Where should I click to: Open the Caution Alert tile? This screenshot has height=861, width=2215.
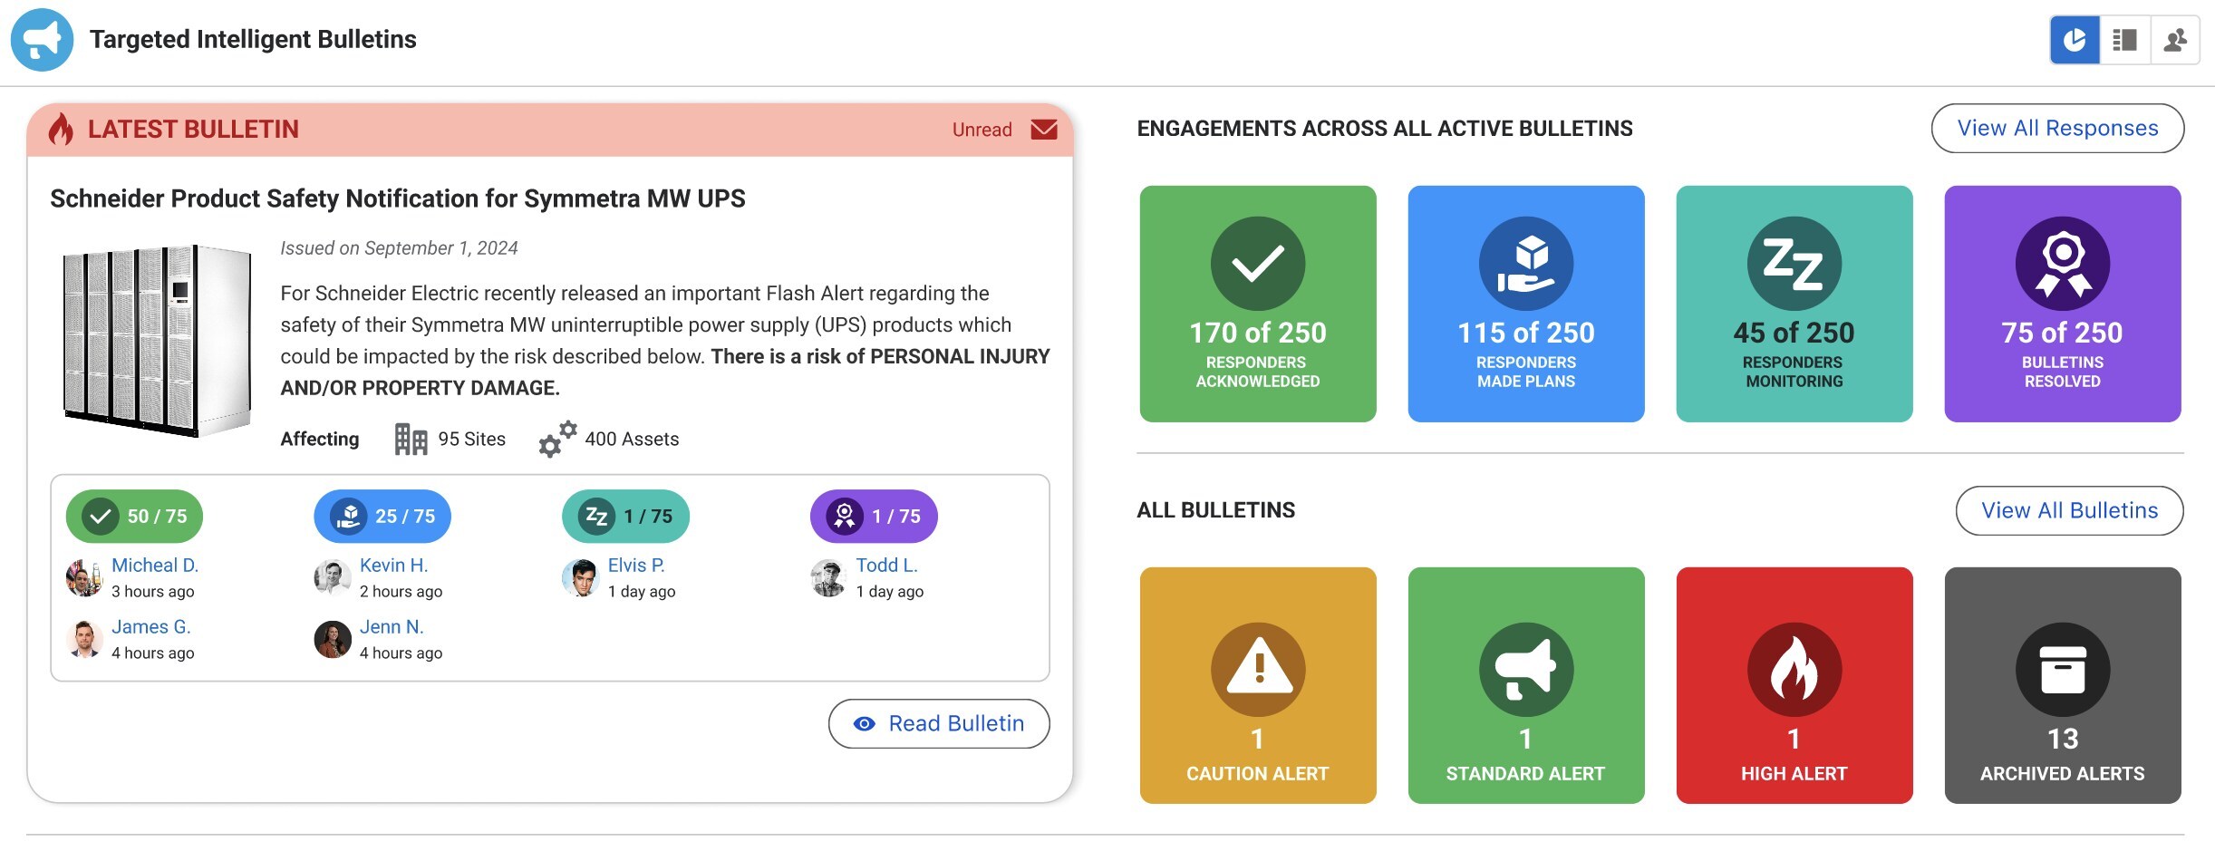pyautogui.click(x=1257, y=685)
